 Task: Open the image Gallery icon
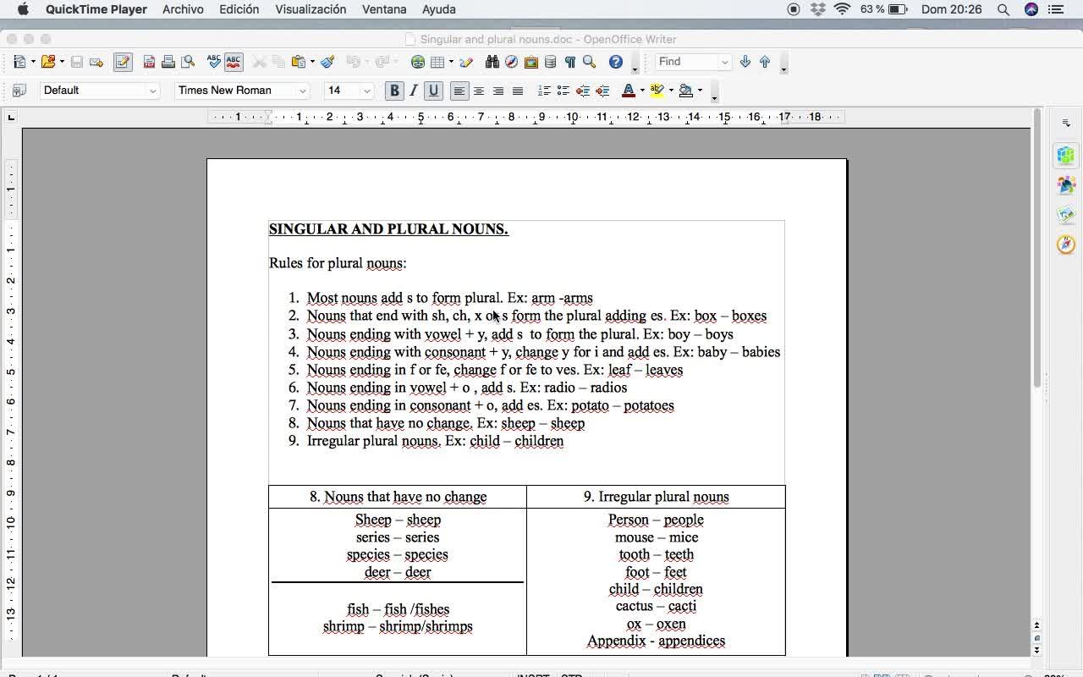click(x=531, y=62)
